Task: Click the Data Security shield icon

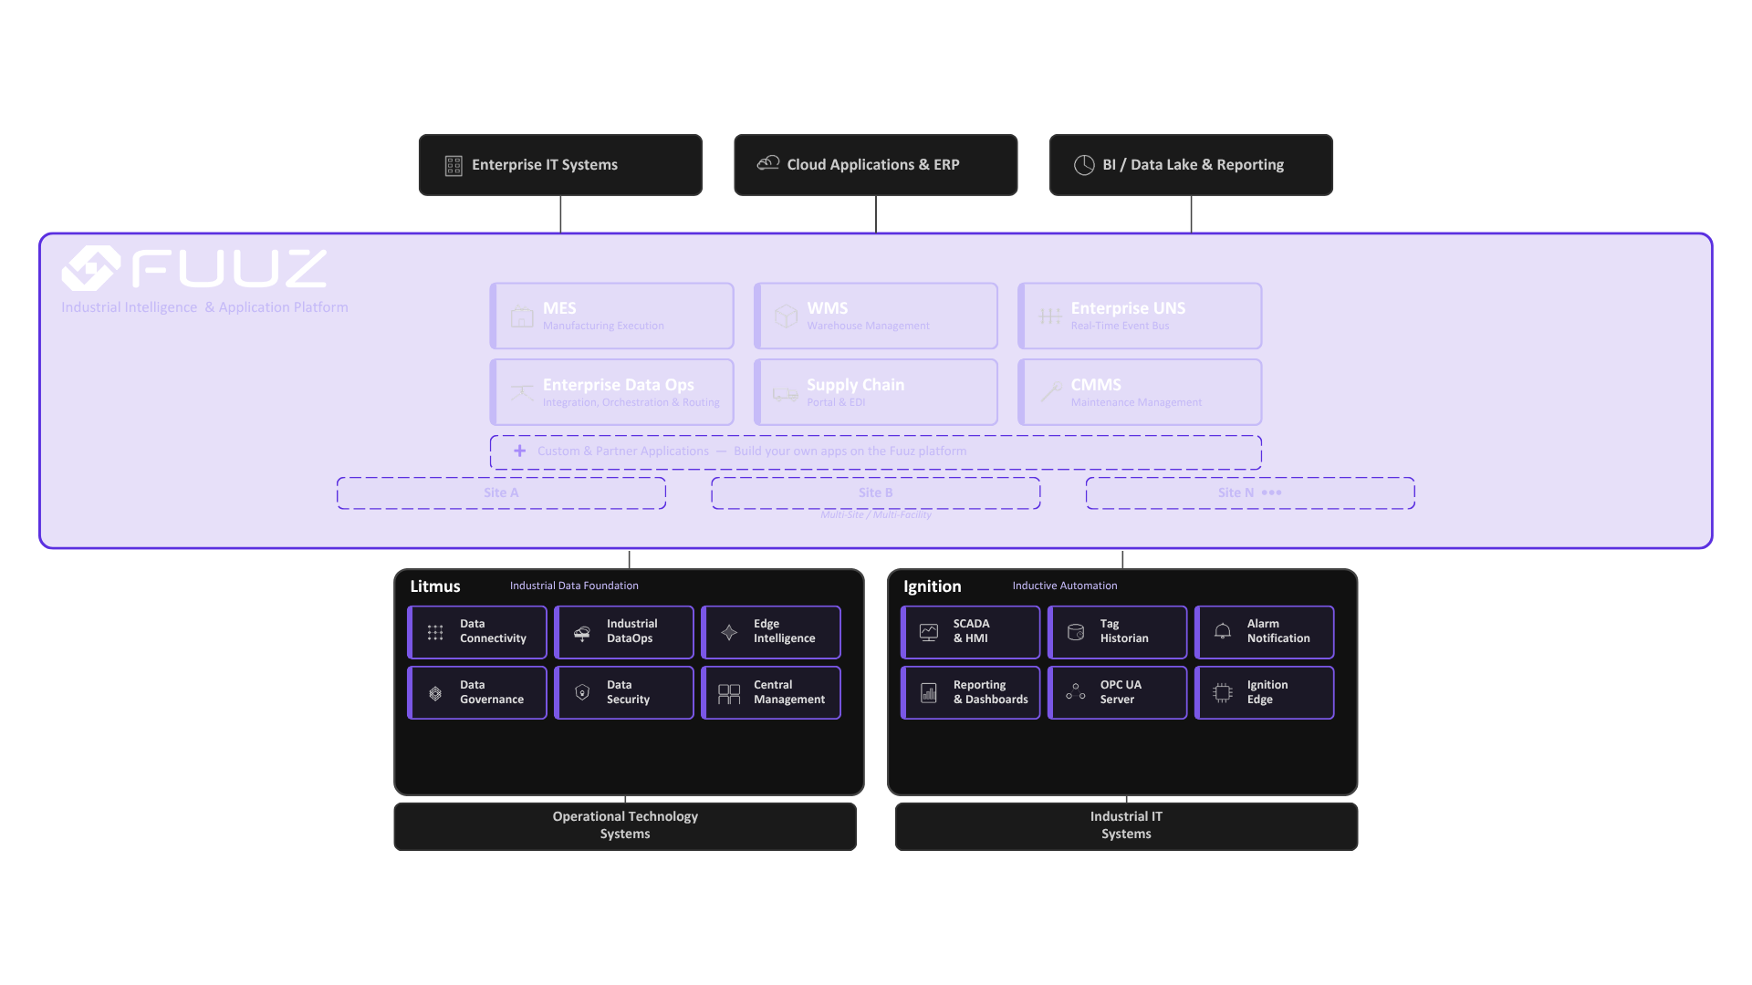Action: [582, 693]
